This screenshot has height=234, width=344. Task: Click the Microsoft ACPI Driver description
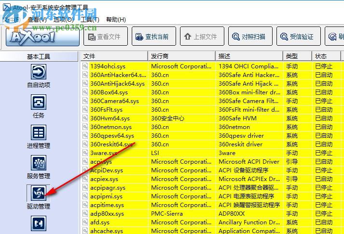(249, 162)
